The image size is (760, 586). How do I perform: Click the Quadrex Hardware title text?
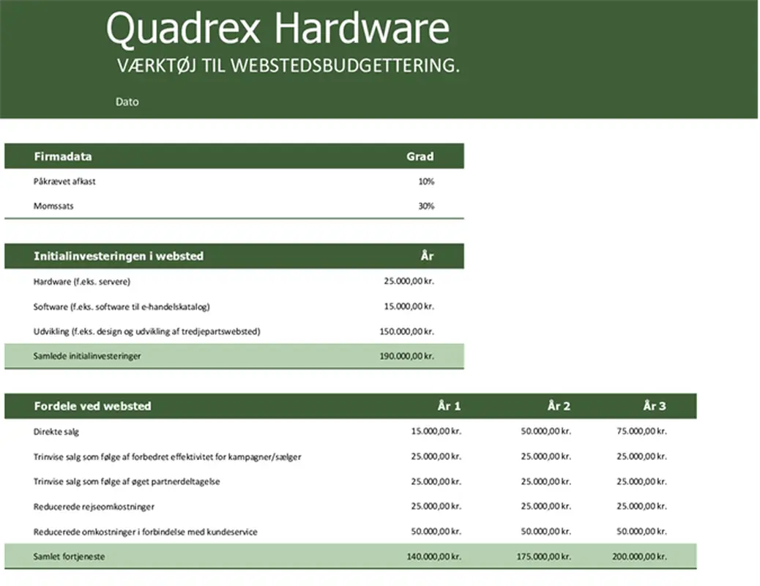click(x=278, y=28)
